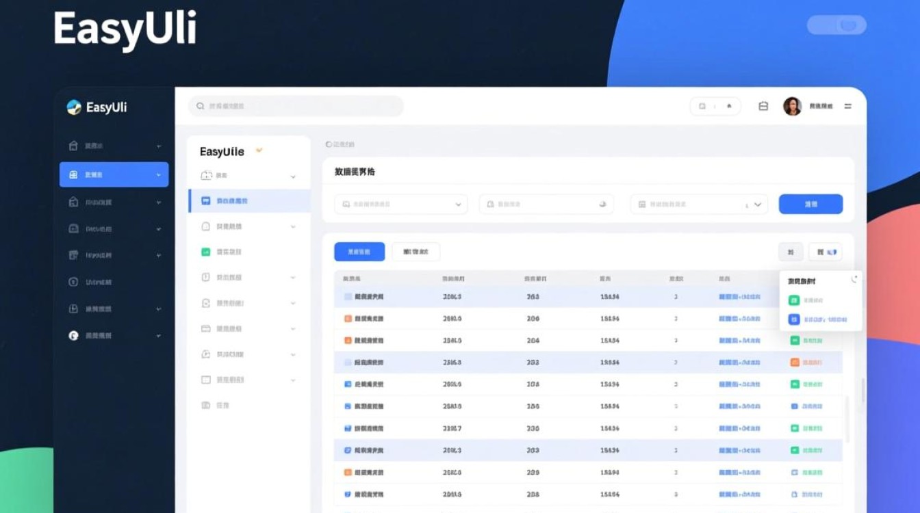Click the calendar icon in the top header
The height and width of the screenshot is (513, 920).
point(763,106)
